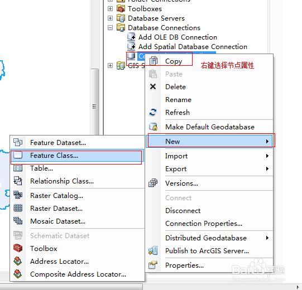The image size is (302, 290).
Task: Choose Rename from the context menu
Action: 209,99
